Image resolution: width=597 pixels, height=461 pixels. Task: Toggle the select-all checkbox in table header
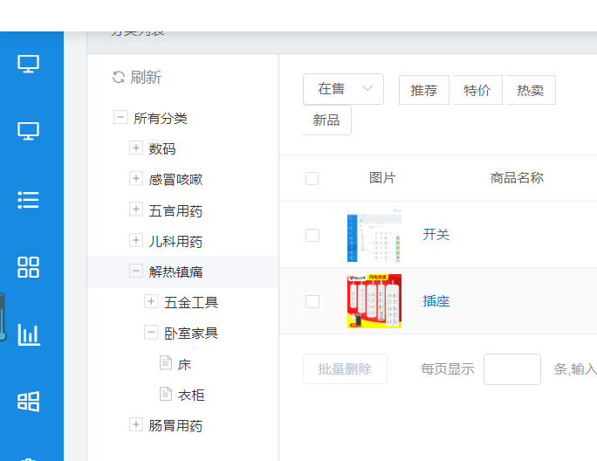(312, 179)
